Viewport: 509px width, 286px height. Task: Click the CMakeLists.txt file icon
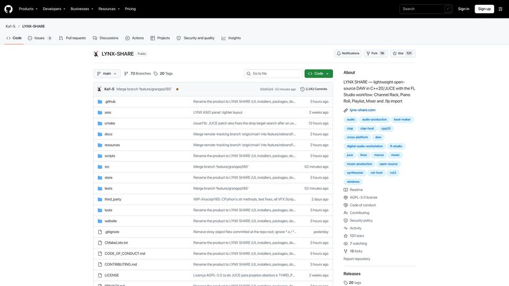pyautogui.click(x=100, y=243)
